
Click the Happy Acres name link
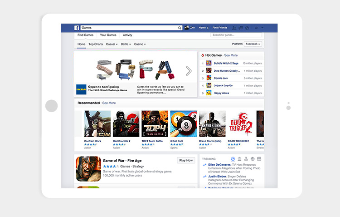[221, 93]
